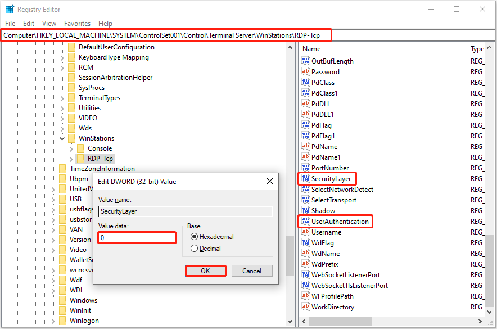Screen dimensions: 497x329
Task: Collapse the WinStations tree node
Action: tap(62, 138)
